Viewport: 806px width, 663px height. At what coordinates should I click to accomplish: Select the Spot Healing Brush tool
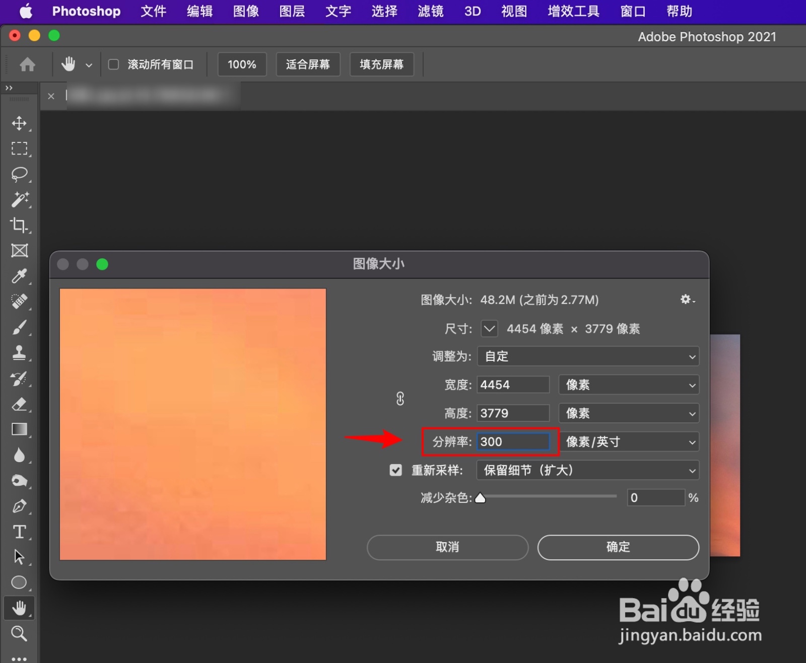[19, 302]
